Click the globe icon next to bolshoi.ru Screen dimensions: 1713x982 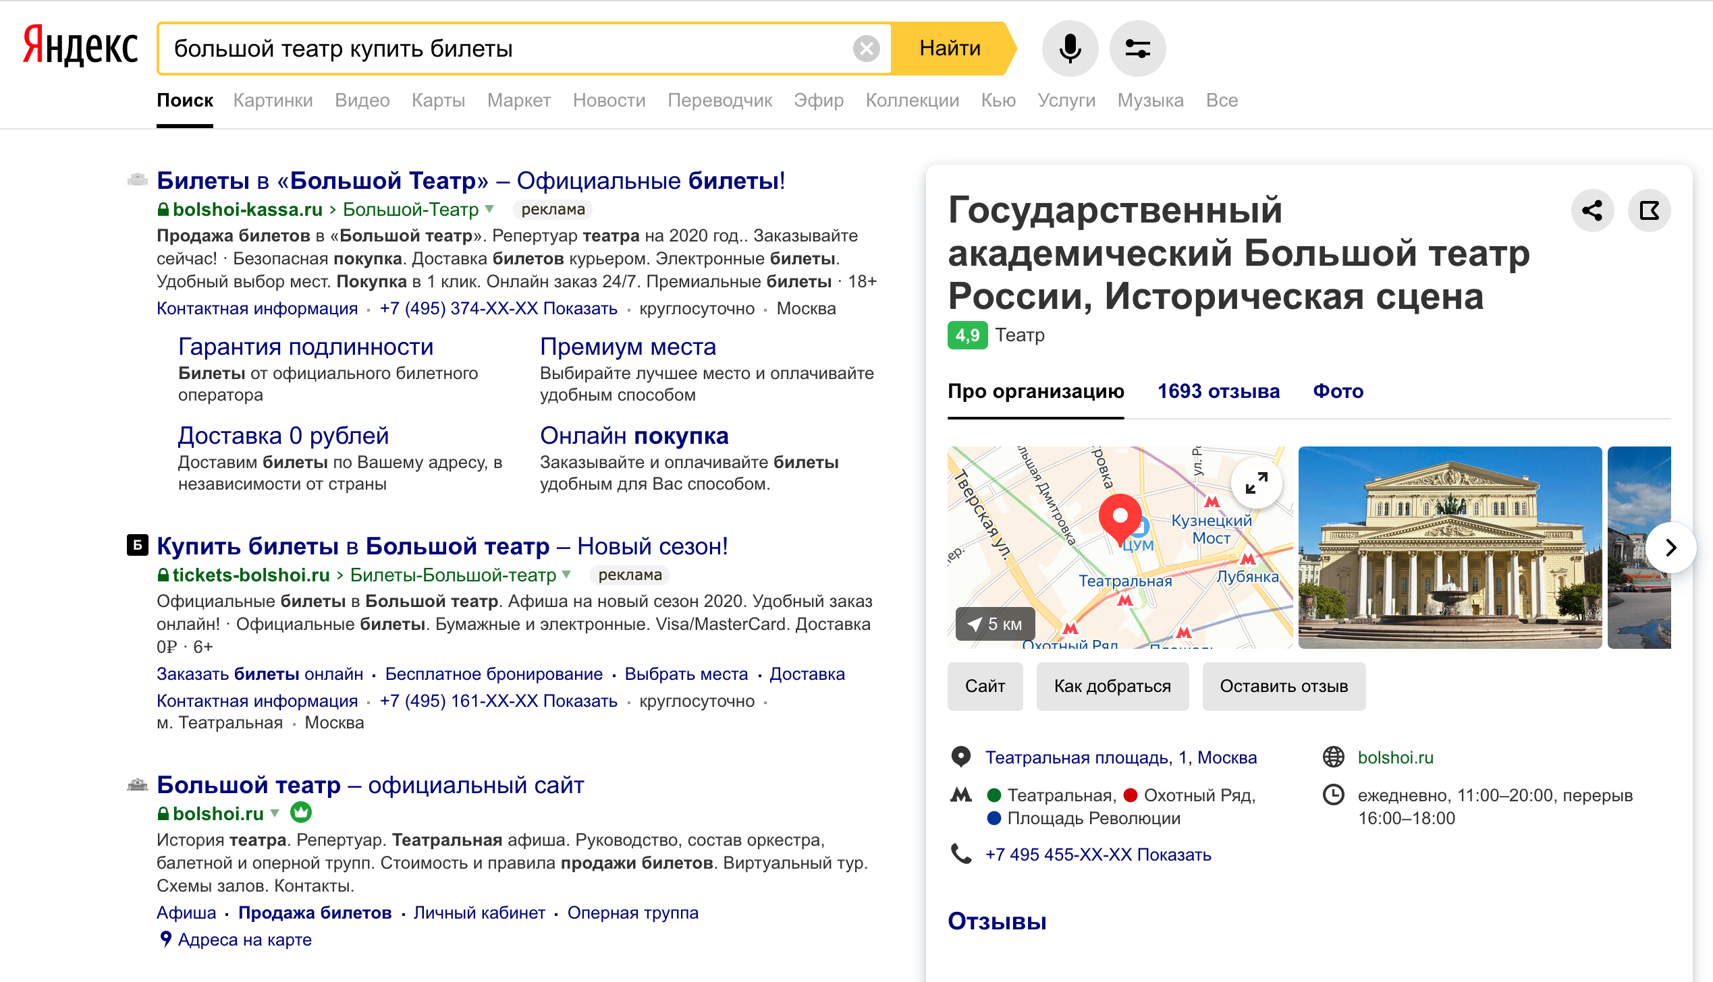coord(1333,757)
